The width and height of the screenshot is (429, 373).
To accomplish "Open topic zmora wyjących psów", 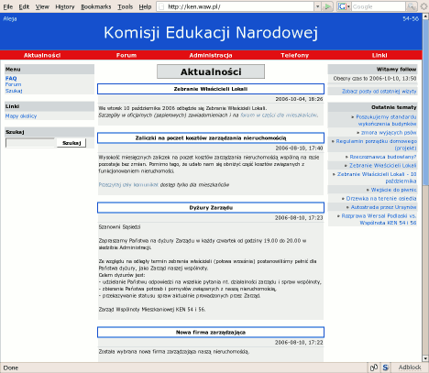I will click(x=389, y=133).
